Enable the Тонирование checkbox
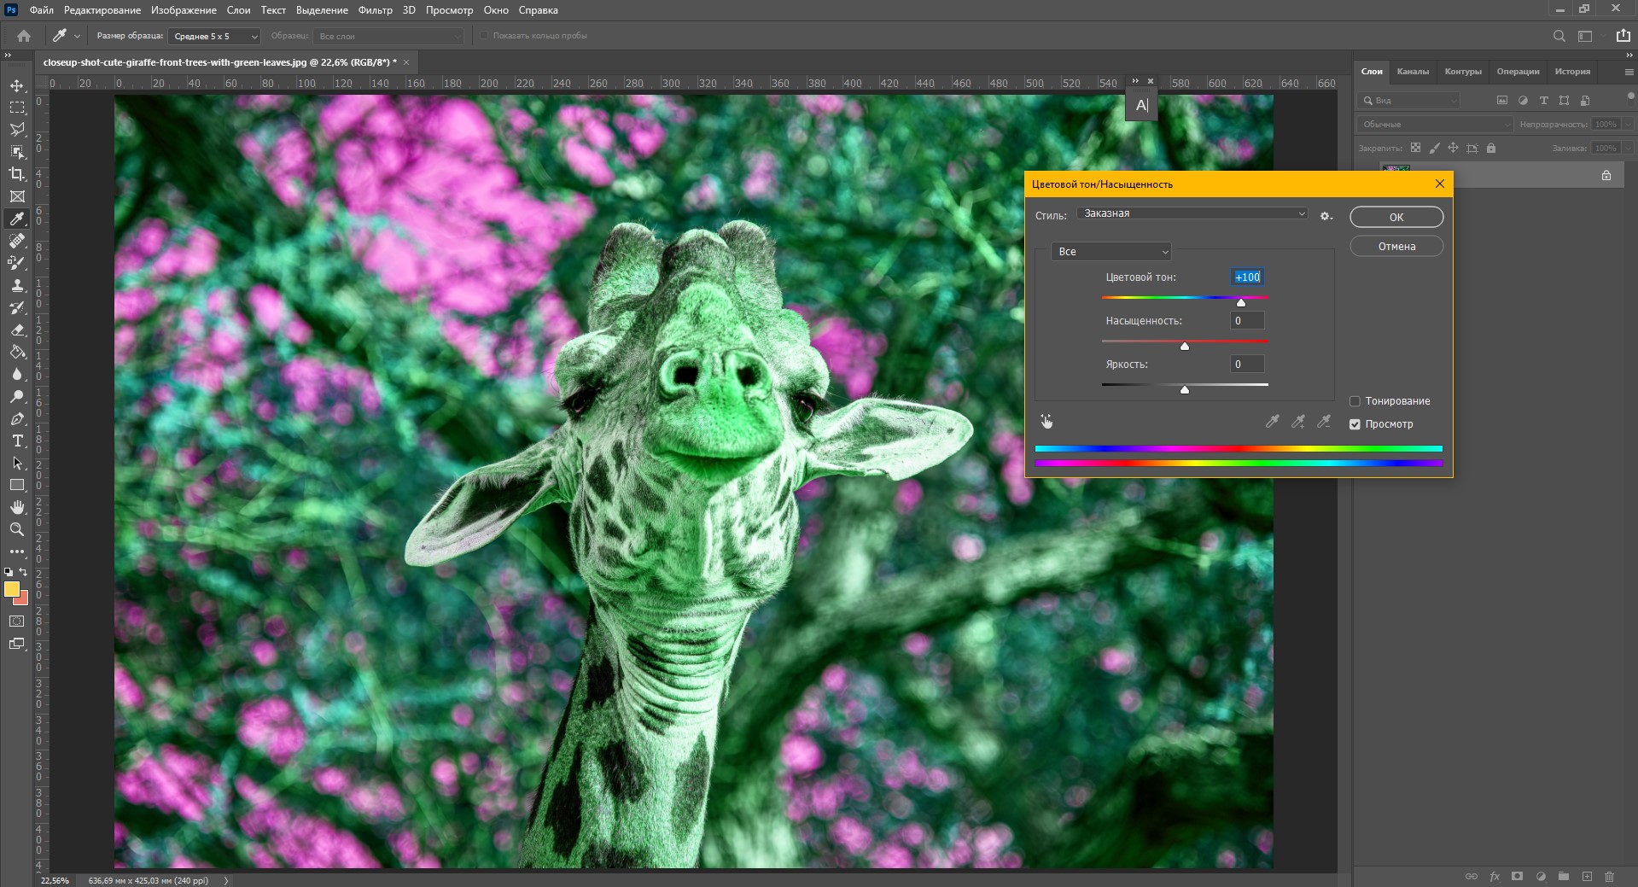The width and height of the screenshot is (1638, 887). [x=1355, y=401]
